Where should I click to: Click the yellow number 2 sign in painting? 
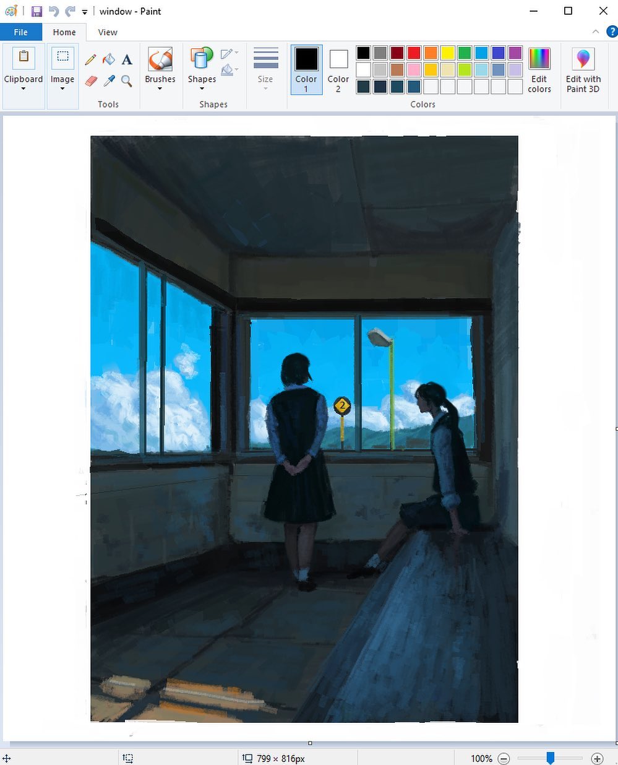[342, 406]
